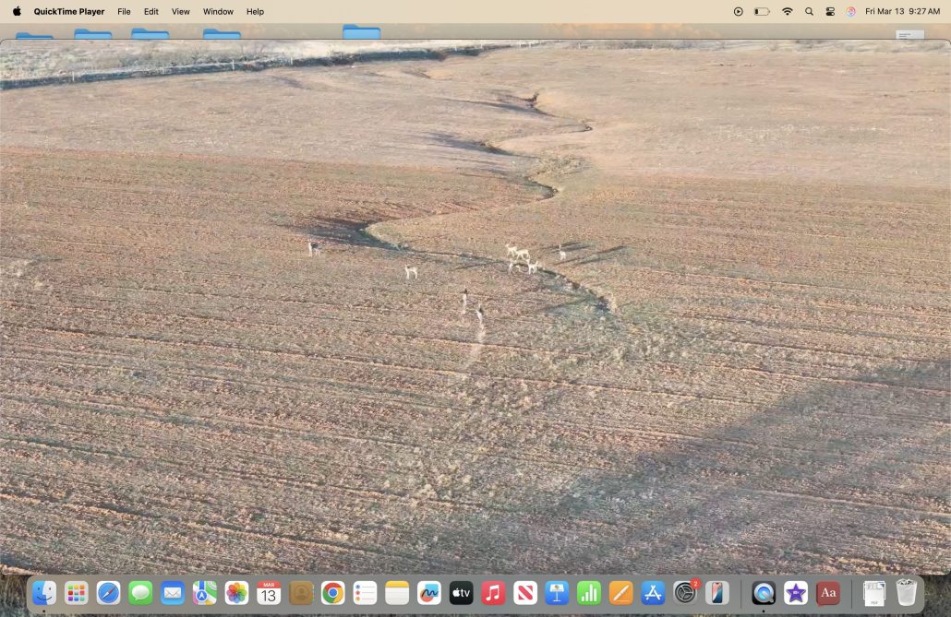The height and width of the screenshot is (617, 951).
Task: Click the date and time in menu bar
Action: point(902,12)
